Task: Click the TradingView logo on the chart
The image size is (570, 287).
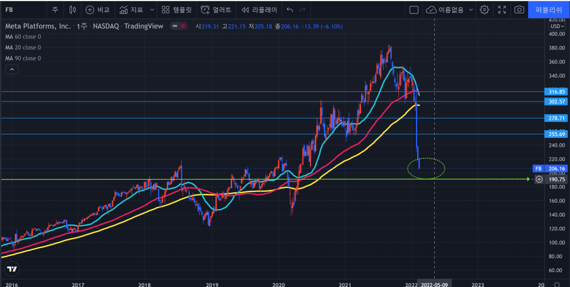Action: (x=12, y=269)
